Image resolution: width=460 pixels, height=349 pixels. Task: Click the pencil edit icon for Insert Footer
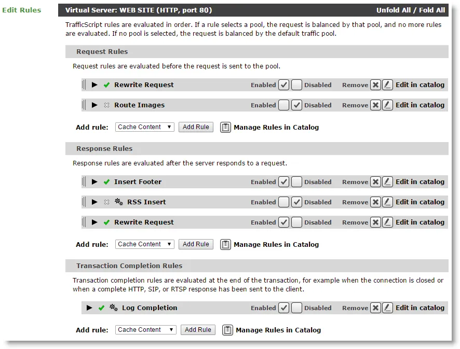click(387, 182)
